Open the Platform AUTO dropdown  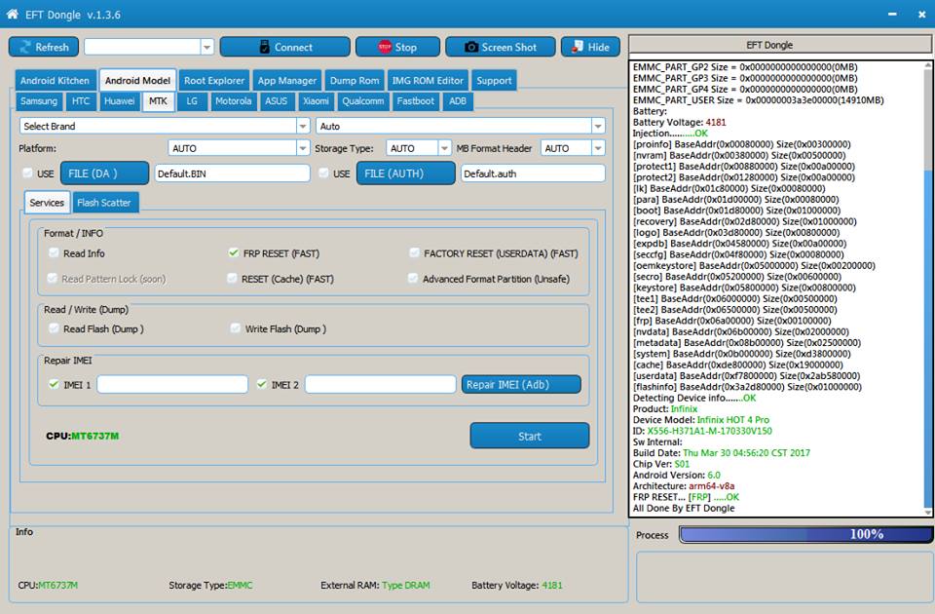coord(303,148)
